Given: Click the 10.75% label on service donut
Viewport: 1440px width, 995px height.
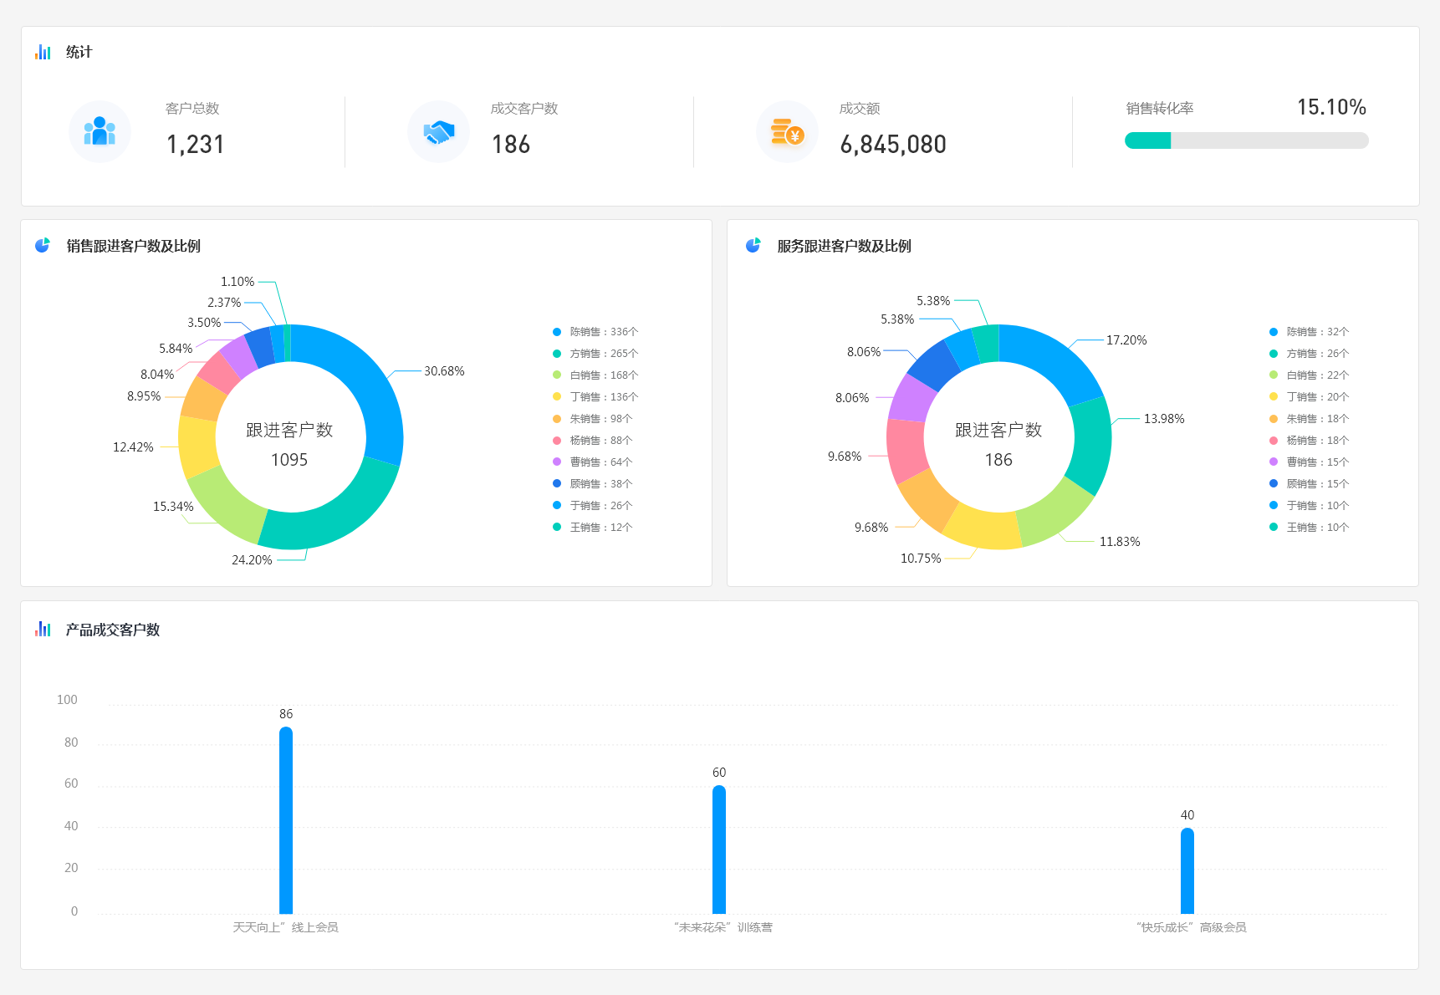Looking at the screenshot, I should tap(921, 559).
